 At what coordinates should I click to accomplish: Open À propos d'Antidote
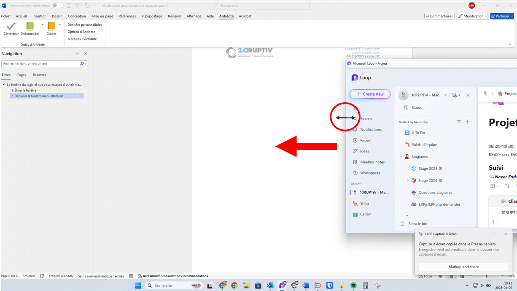click(82, 39)
